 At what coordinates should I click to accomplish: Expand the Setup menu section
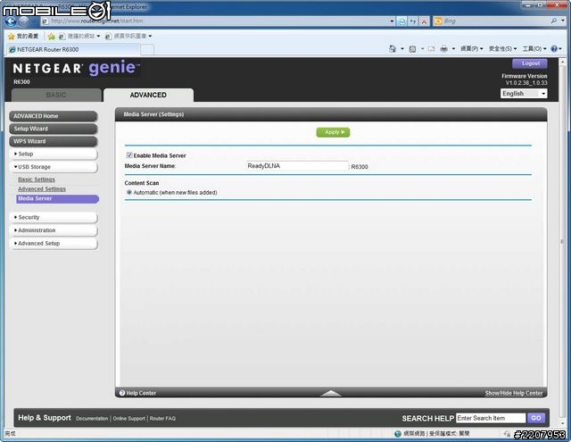pyautogui.click(x=54, y=154)
